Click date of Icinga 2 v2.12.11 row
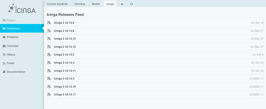Image resolution: width=266 pixels, height=109 pixels. point(257,95)
